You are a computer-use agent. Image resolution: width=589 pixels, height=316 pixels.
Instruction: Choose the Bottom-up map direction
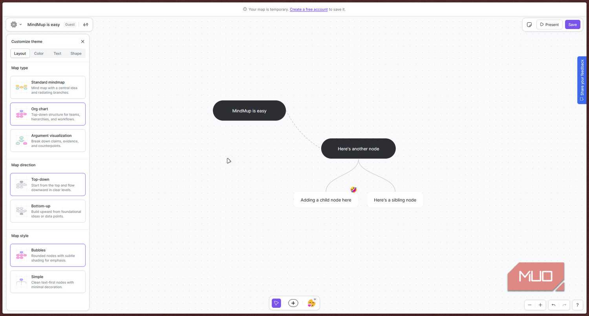click(x=48, y=211)
